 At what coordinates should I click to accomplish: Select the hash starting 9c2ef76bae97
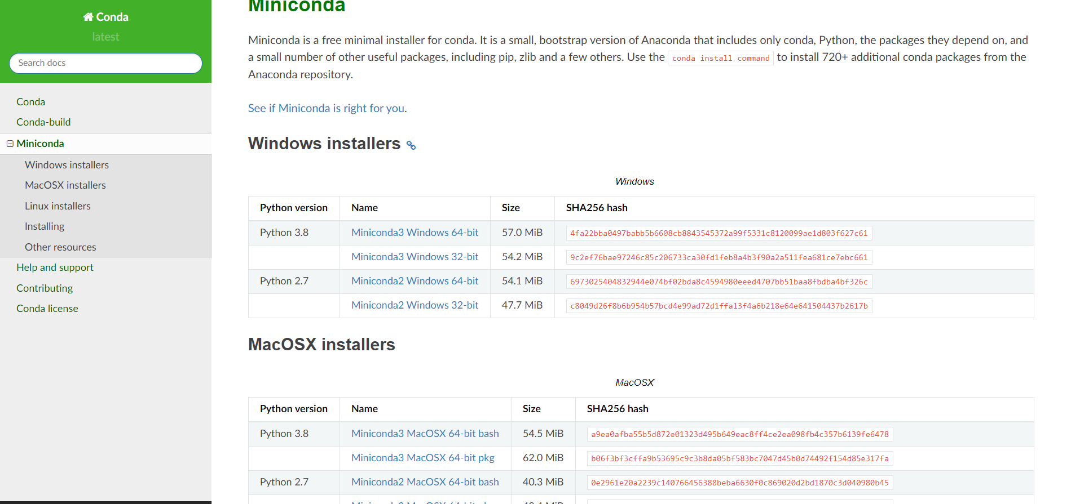719,257
